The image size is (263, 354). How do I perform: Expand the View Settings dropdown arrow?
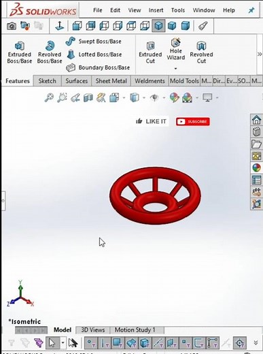[217, 98]
